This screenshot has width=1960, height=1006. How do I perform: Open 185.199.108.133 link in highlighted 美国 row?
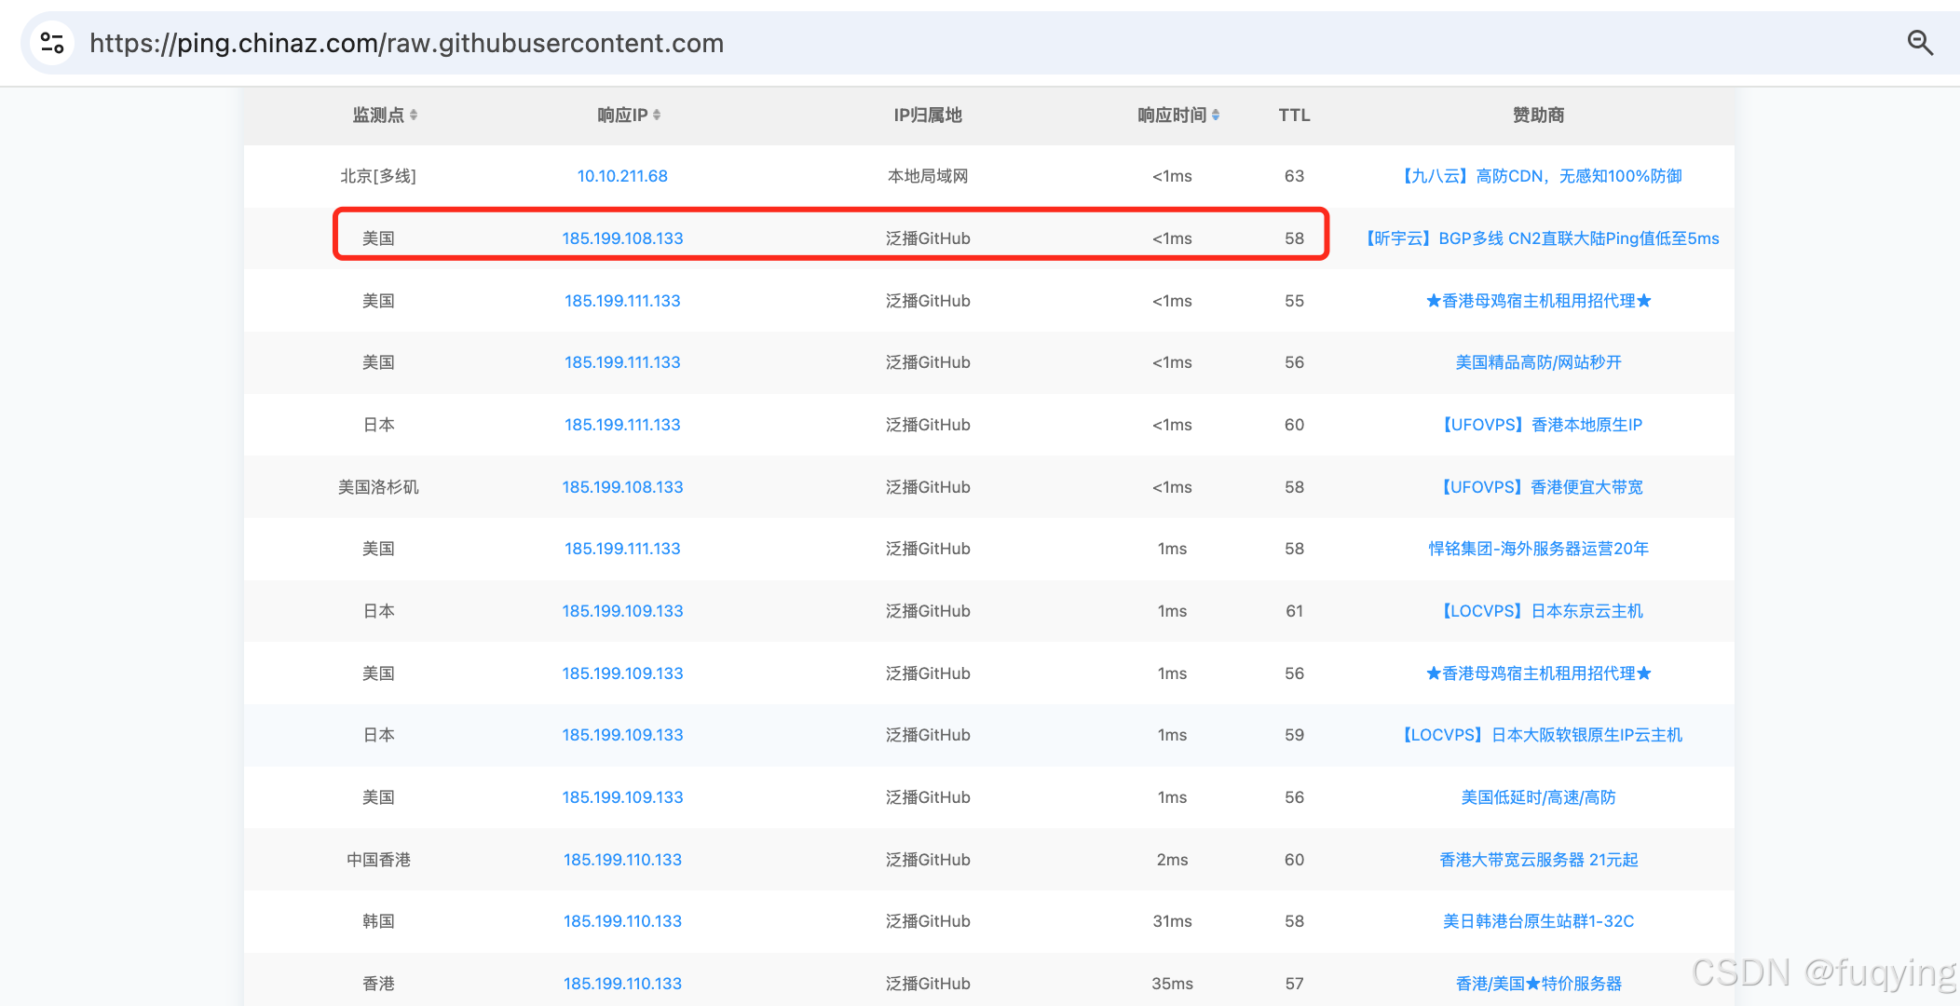point(622,238)
